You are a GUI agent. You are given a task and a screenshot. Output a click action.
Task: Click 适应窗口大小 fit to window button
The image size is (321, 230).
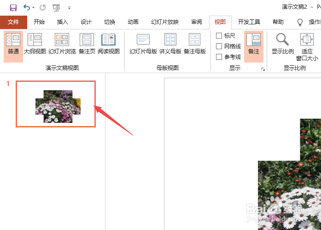[x=307, y=46]
